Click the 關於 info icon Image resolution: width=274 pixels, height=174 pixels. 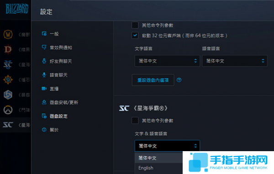pyautogui.click(x=44, y=130)
